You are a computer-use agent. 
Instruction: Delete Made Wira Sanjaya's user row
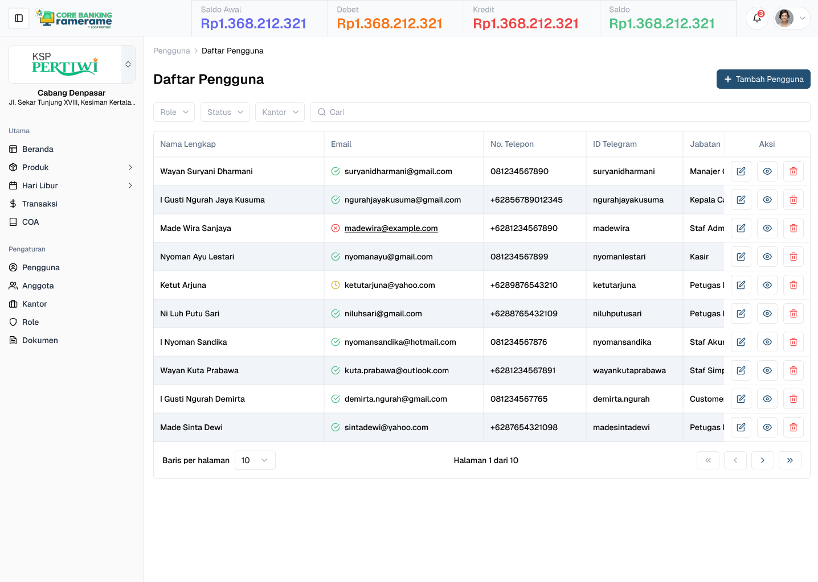[793, 228]
